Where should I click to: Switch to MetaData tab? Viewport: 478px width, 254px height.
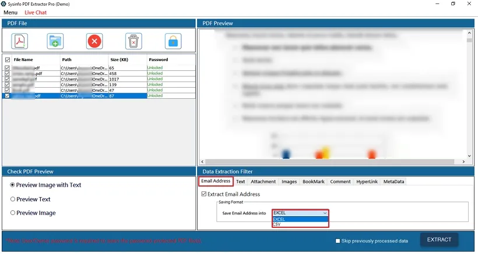pos(393,182)
